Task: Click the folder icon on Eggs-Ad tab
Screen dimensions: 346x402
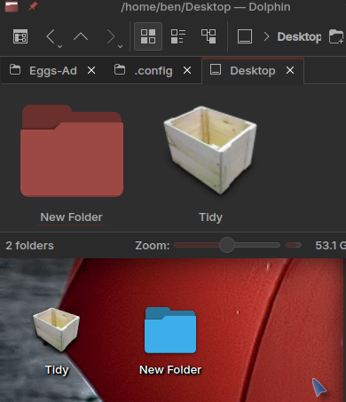Action: [15, 70]
